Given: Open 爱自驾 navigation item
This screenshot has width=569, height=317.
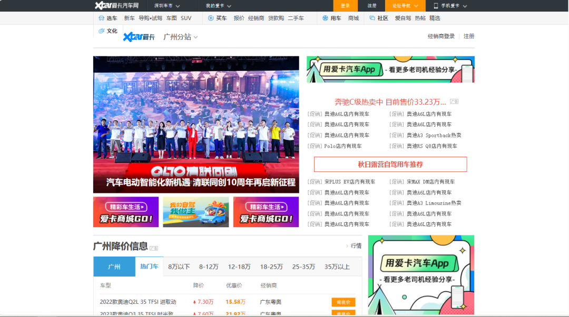Looking at the screenshot, I should pyautogui.click(x=403, y=18).
